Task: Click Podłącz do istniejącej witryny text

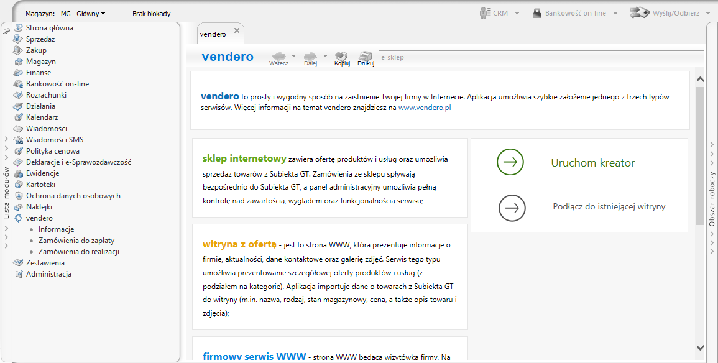Action: click(x=609, y=206)
